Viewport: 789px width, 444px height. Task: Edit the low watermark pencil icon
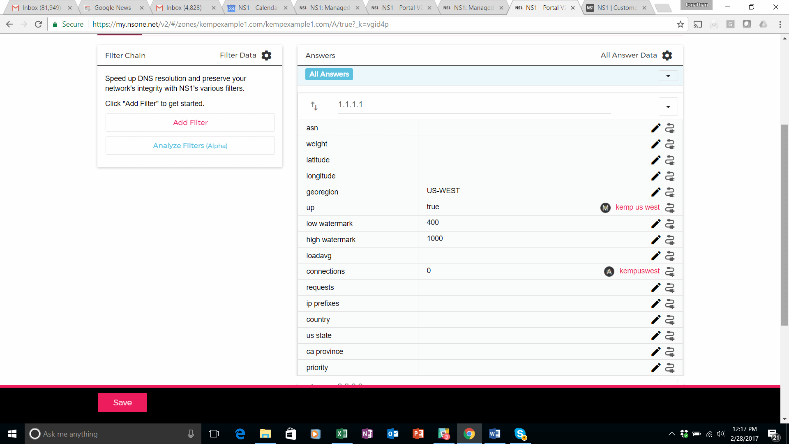coord(656,224)
